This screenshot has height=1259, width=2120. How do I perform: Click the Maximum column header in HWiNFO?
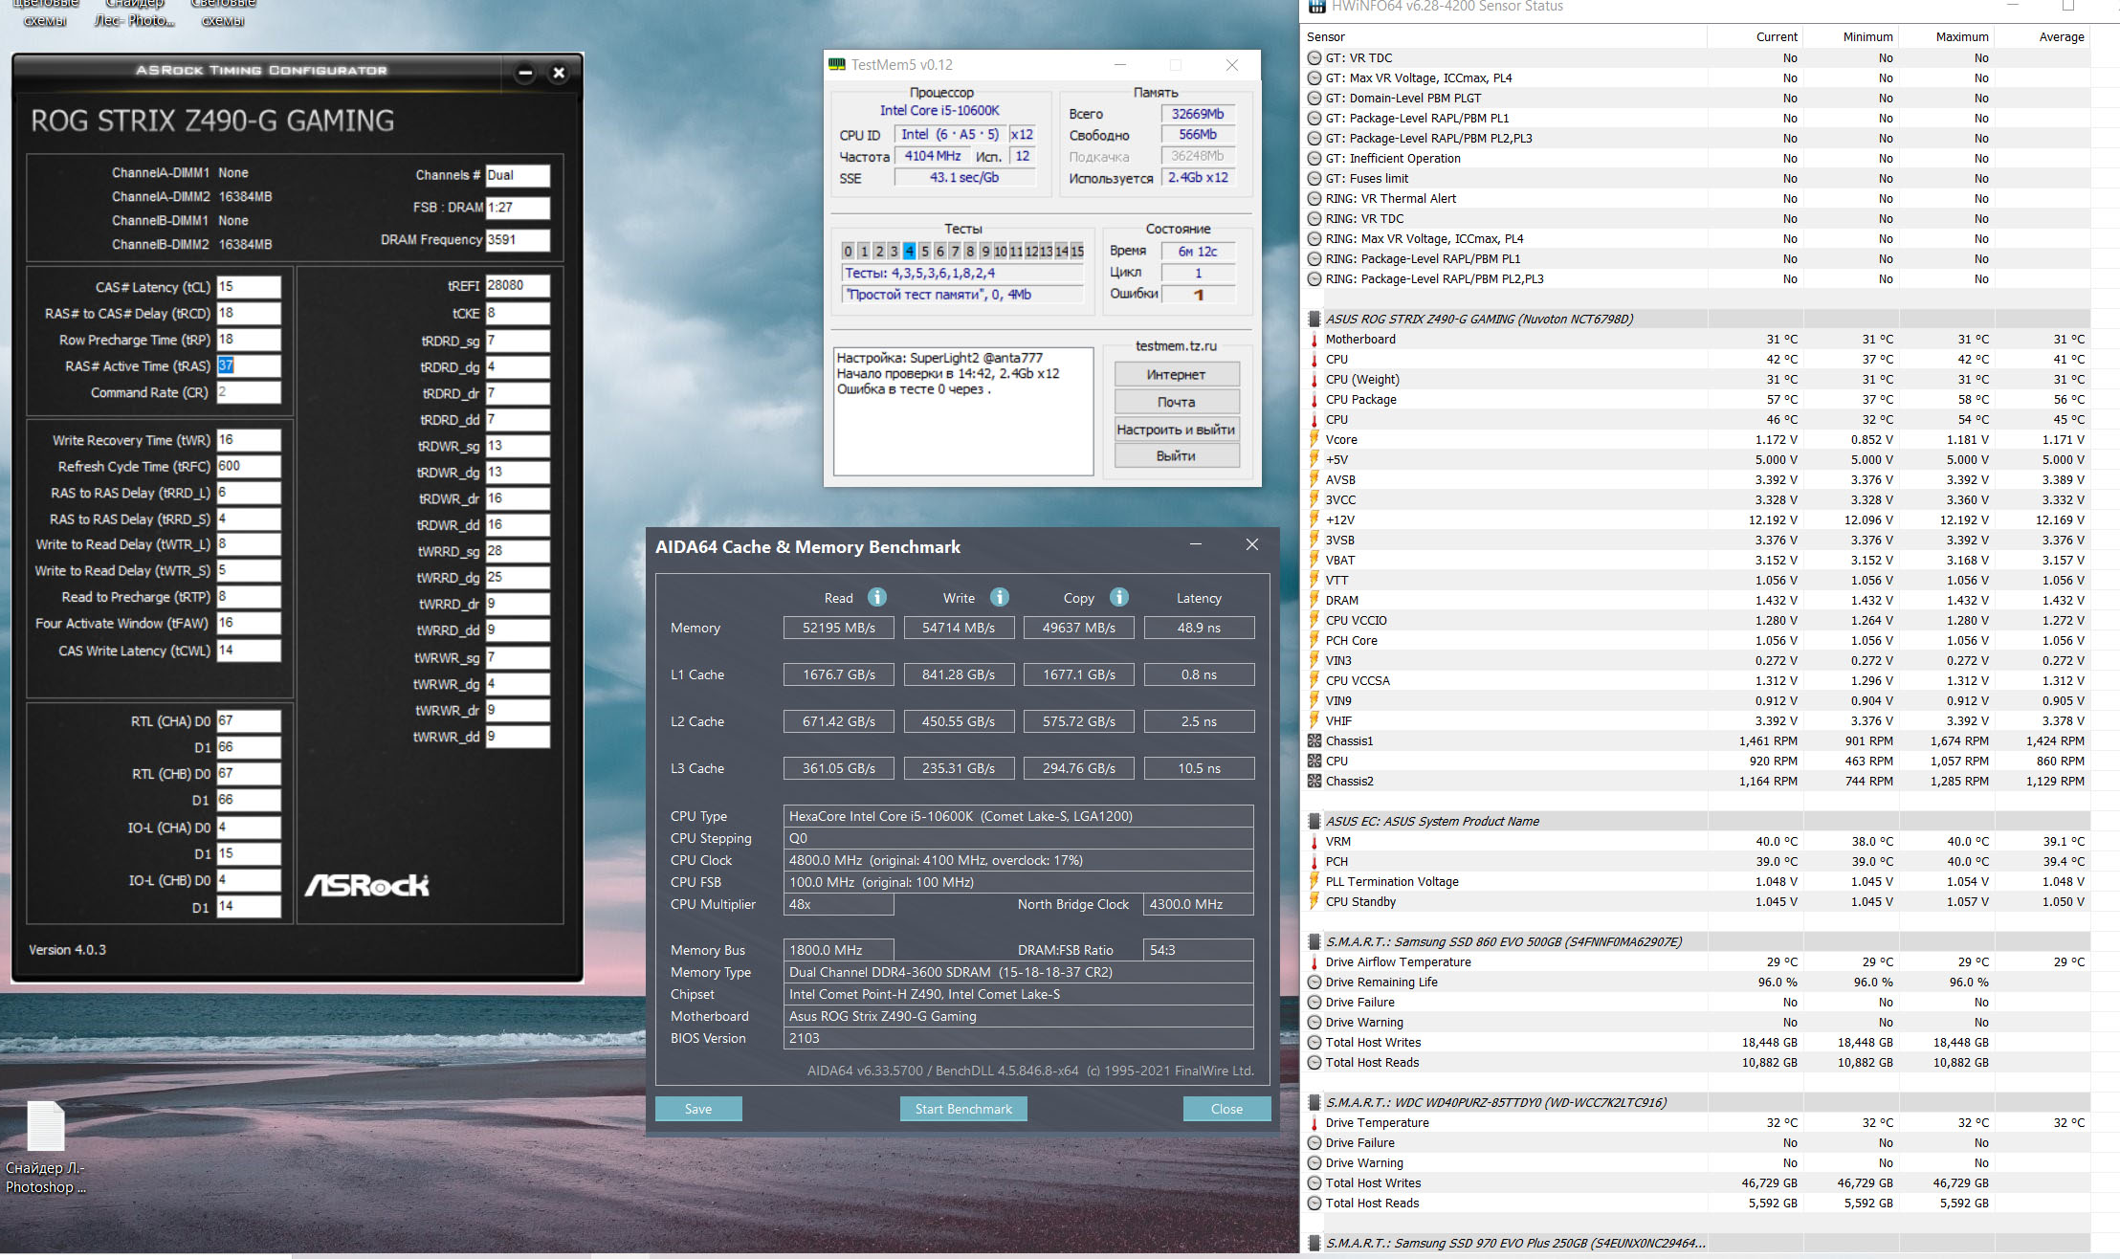pyautogui.click(x=1961, y=36)
